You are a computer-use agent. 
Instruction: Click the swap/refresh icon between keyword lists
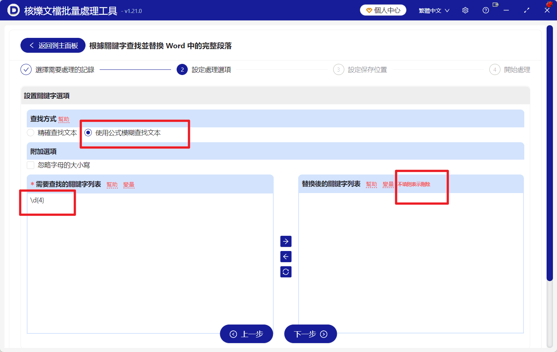coord(286,271)
